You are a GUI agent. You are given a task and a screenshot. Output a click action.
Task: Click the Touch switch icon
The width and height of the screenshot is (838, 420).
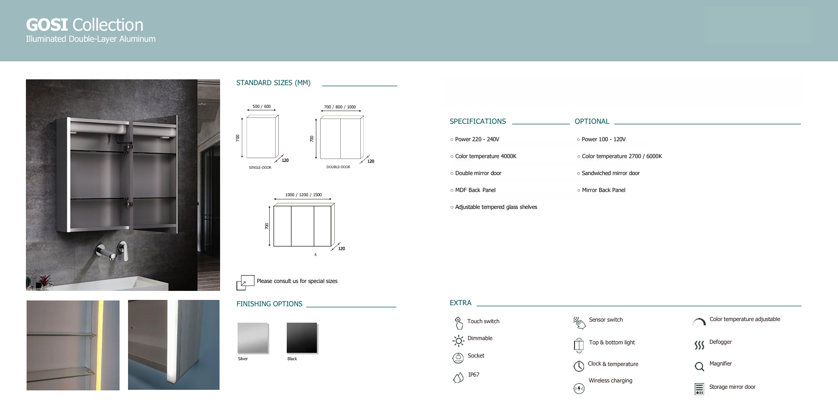point(458,323)
